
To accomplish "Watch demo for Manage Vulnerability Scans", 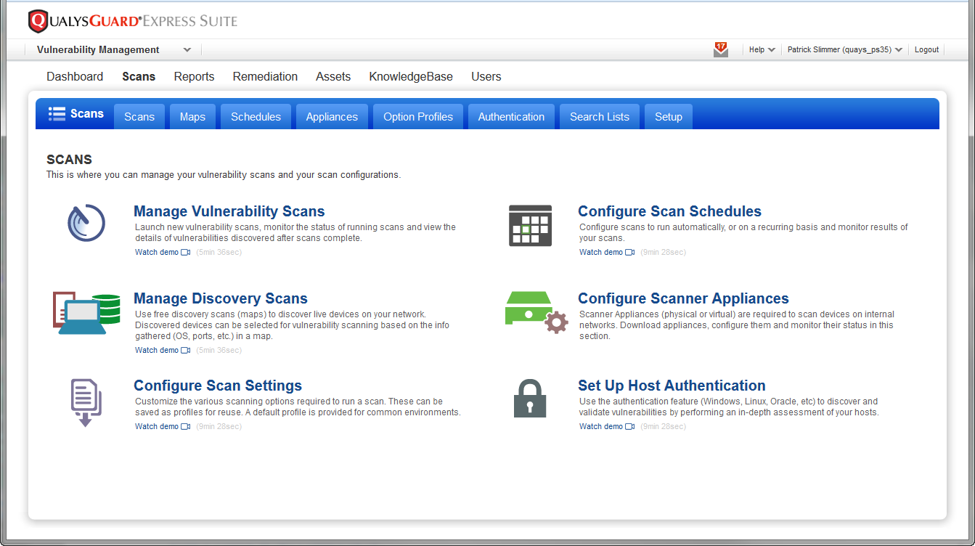I will (157, 253).
